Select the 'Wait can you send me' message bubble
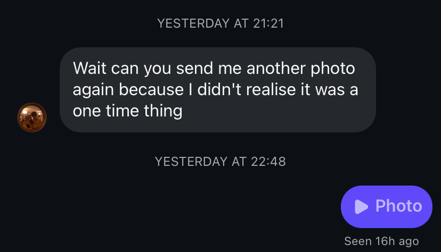This screenshot has width=441, height=252. (x=218, y=90)
